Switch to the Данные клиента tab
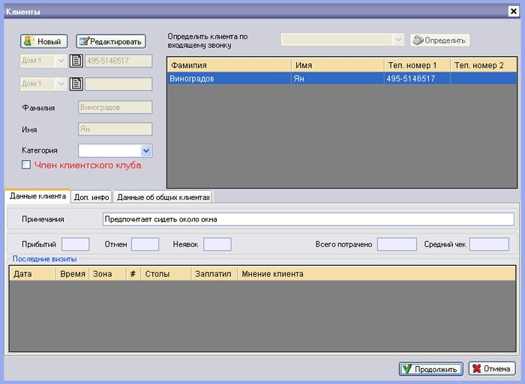525x384 pixels. pyautogui.click(x=37, y=196)
